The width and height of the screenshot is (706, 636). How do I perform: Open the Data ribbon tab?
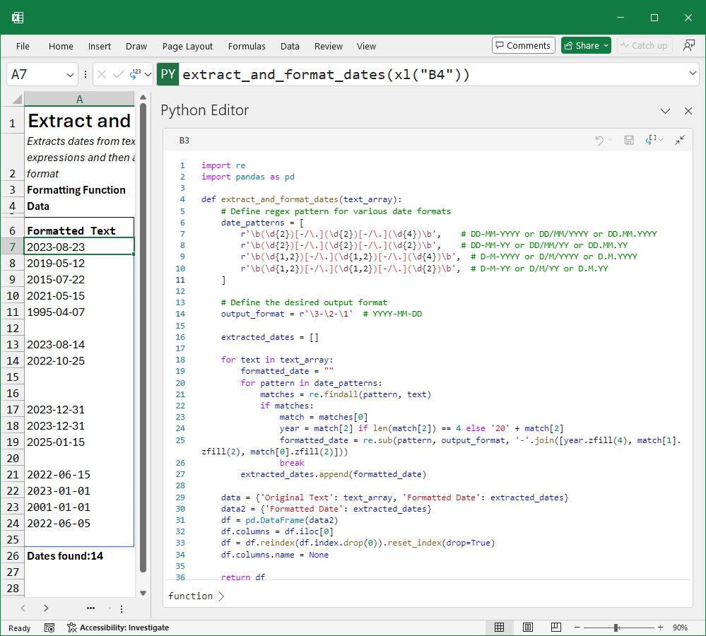(x=290, y=46)
